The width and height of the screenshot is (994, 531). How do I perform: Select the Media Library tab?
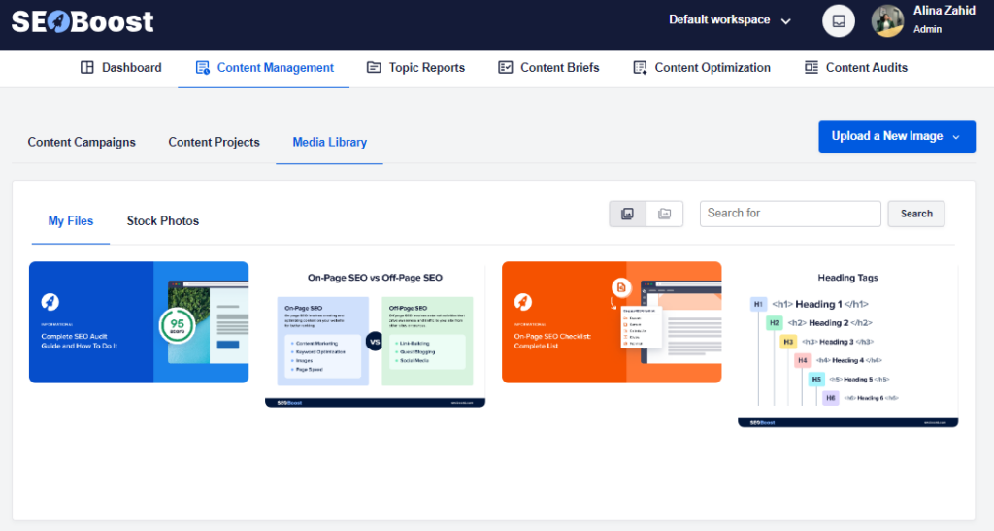coord(330,142)
